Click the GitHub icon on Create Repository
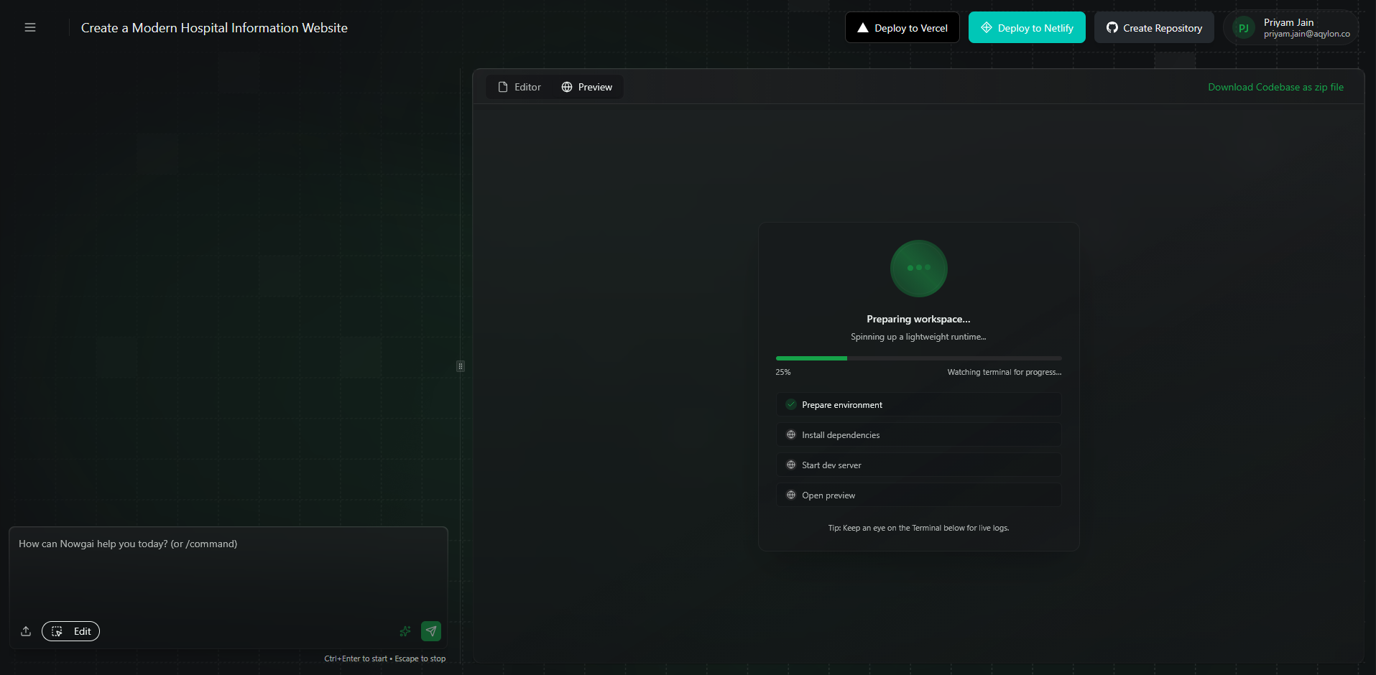 point(1112,27)
